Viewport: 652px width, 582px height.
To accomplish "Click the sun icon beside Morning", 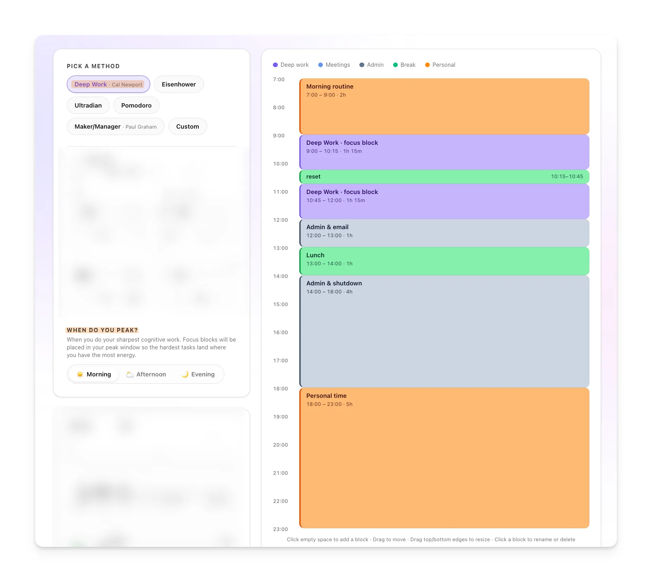I will [80, 374].
